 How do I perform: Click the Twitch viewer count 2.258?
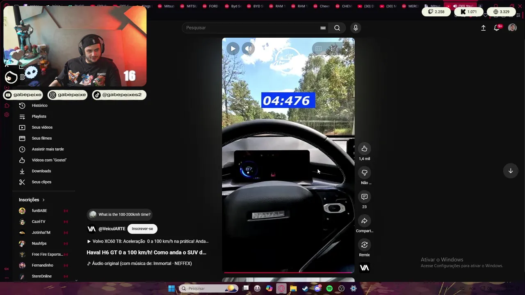pyautogui.click(x=436, y=12)
